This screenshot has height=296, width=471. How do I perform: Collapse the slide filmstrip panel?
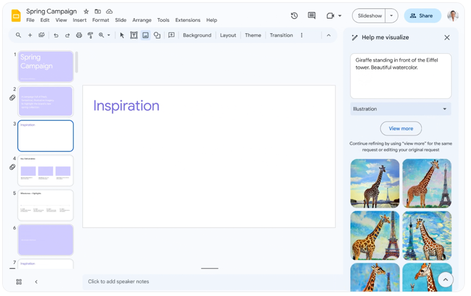tap(36, 282)
